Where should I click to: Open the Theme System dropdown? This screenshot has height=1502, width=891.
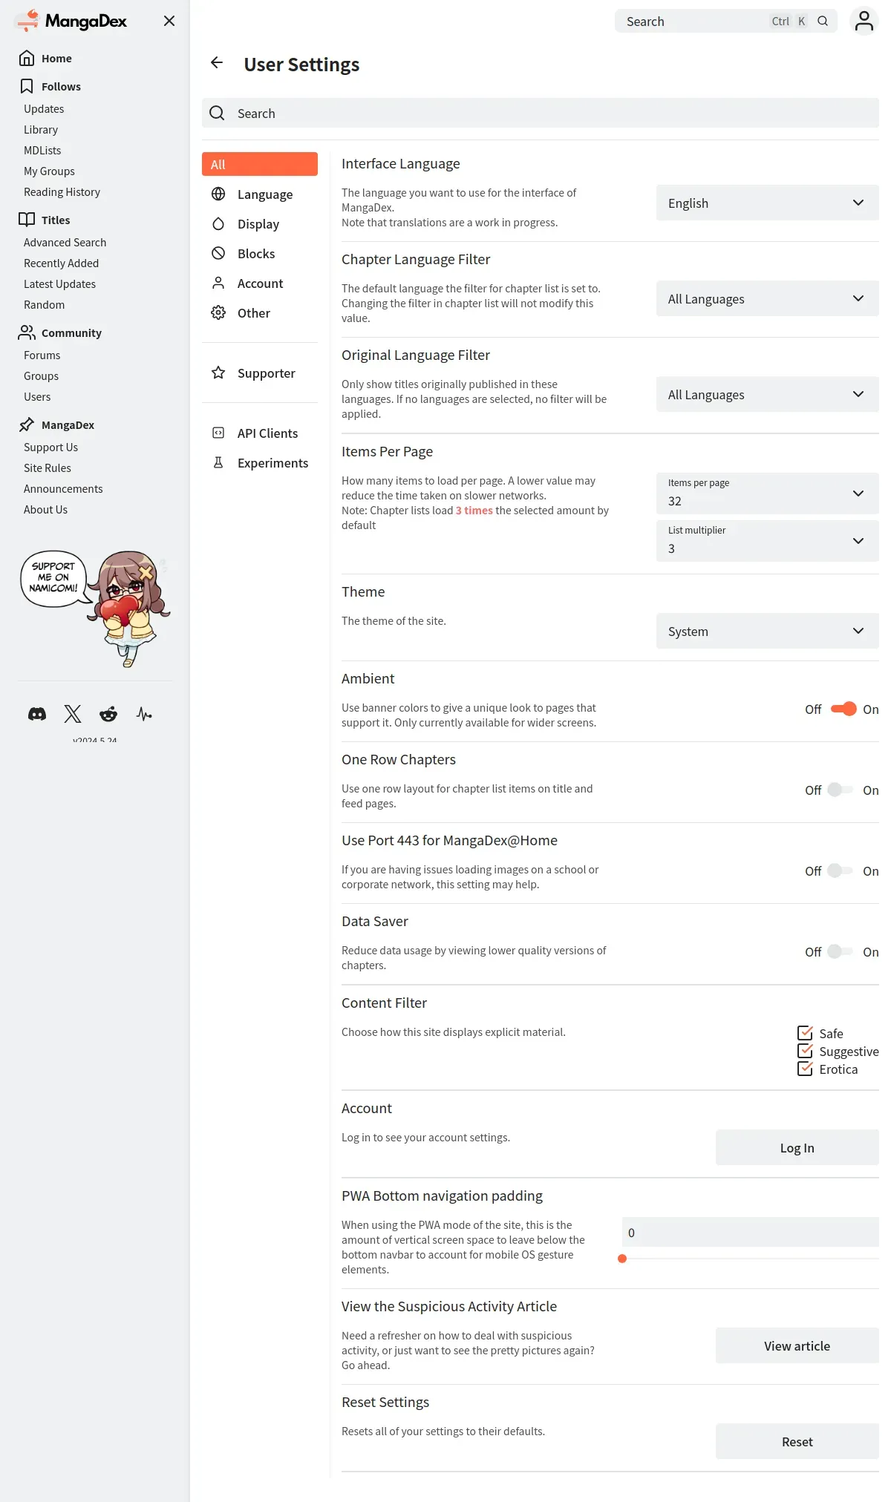[768, 631]
